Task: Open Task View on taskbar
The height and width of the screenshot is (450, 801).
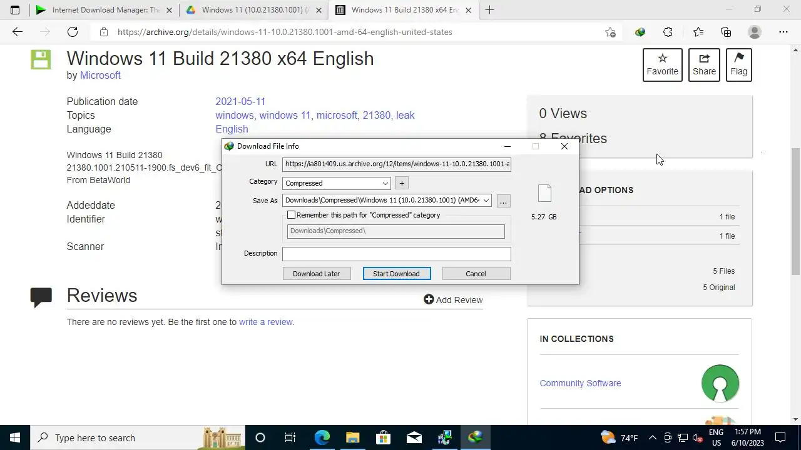Action: (290, 437)
